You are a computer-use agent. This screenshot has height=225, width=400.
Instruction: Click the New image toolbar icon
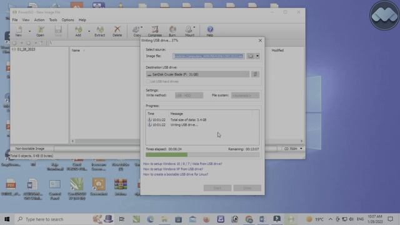pyautogui.click(x=19, y=31)
